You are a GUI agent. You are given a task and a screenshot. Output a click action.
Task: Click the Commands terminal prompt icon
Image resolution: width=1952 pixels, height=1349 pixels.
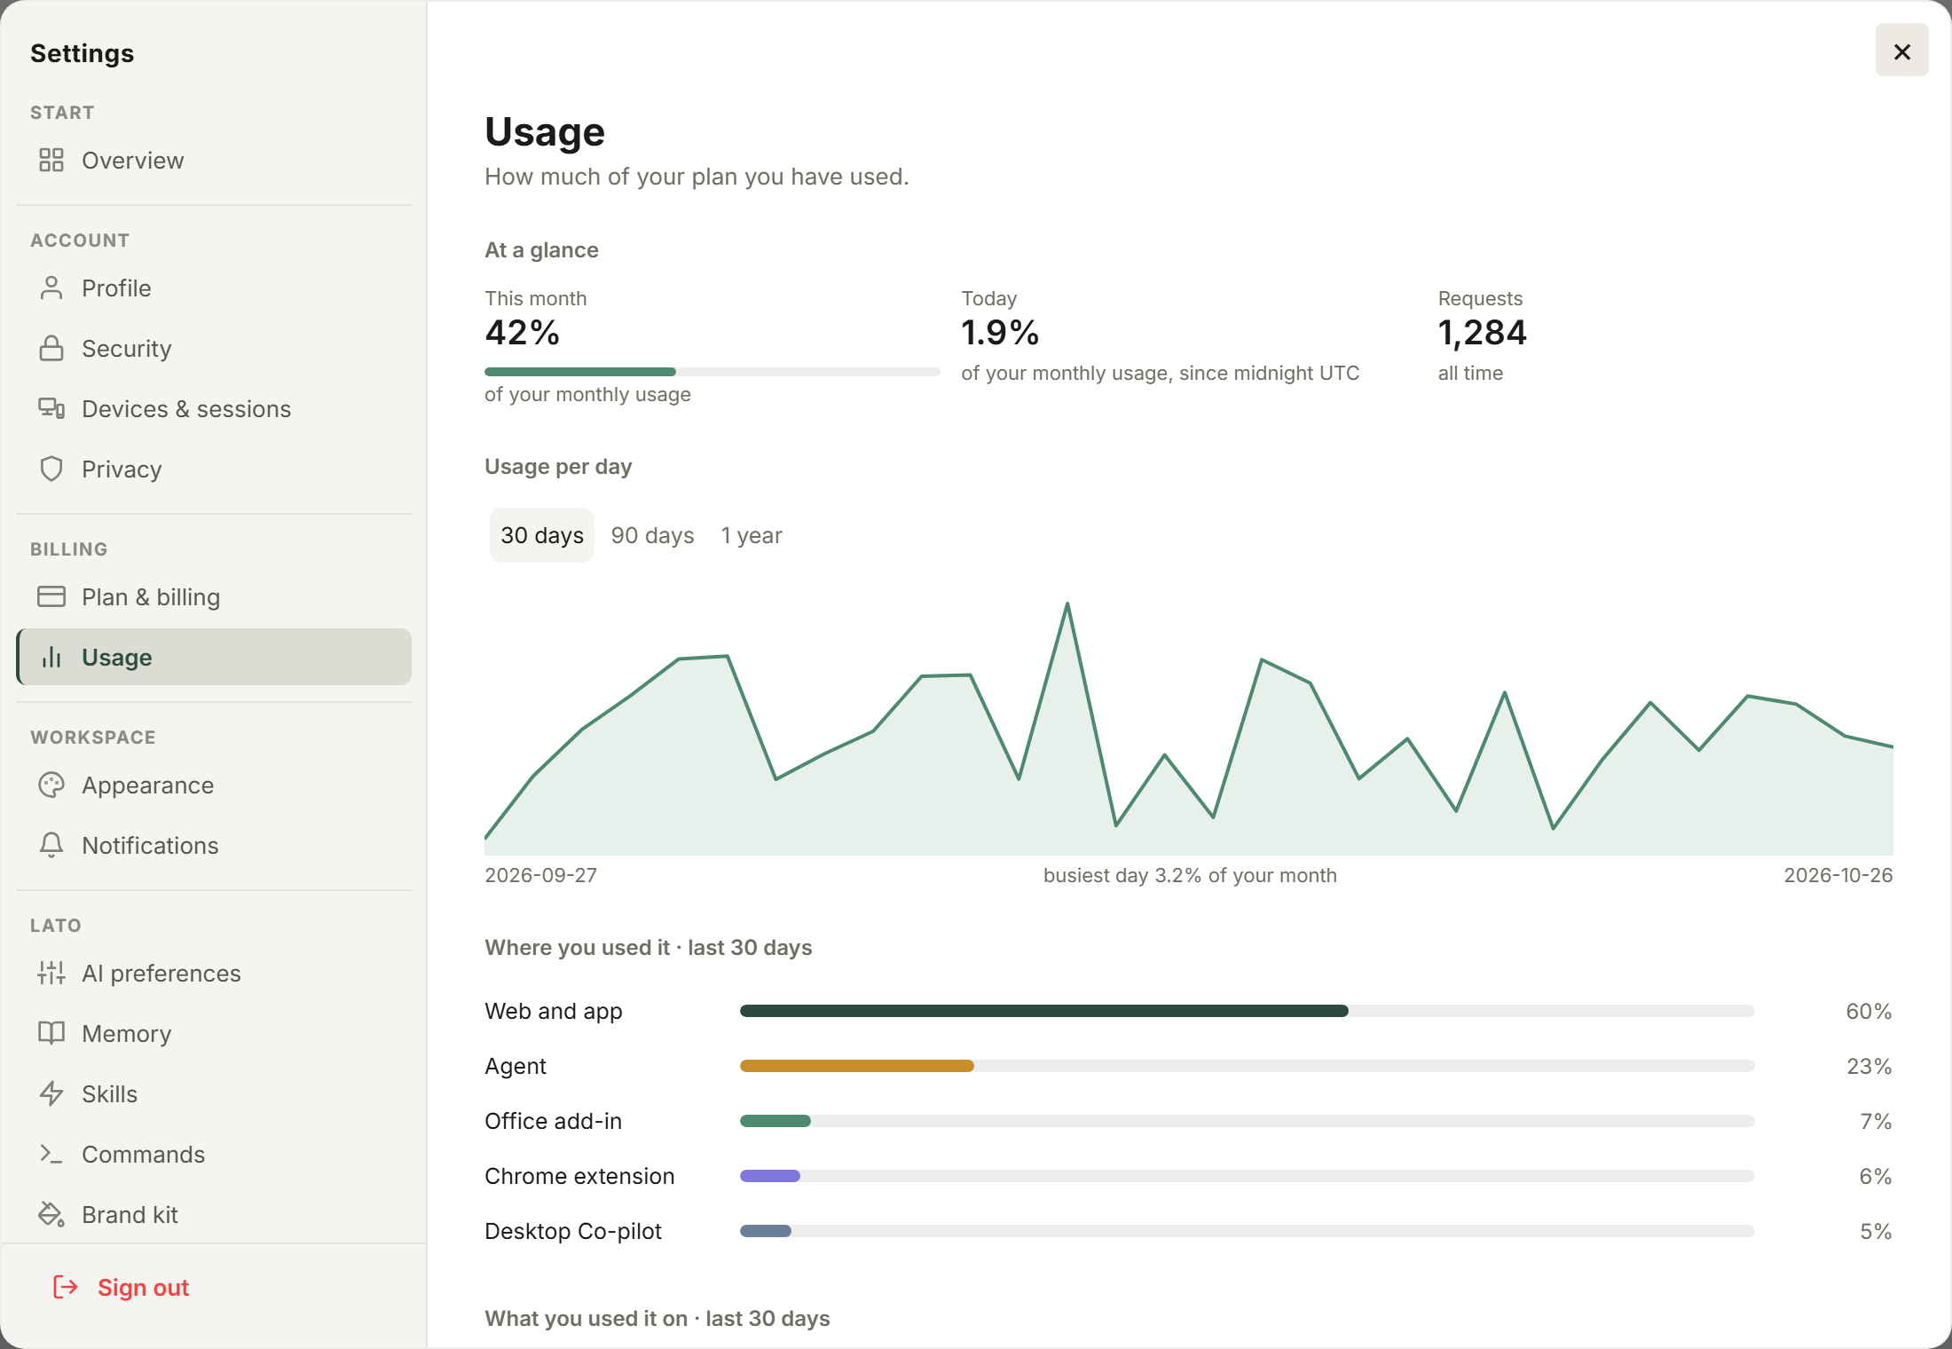51,1155
